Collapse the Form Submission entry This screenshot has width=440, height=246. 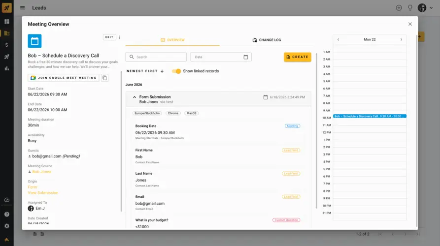click(135, 97)
